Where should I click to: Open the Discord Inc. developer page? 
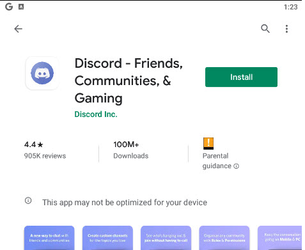[96, 114]
